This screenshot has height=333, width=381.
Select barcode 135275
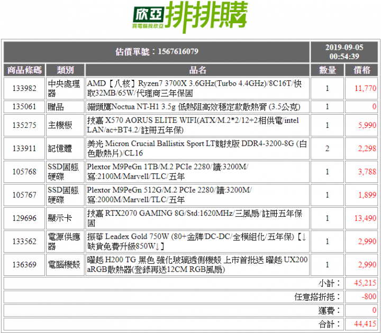click(x=24, y=125)
